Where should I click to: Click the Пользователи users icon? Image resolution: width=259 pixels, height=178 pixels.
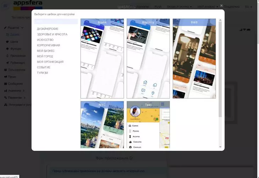click(x=5, y=70)
